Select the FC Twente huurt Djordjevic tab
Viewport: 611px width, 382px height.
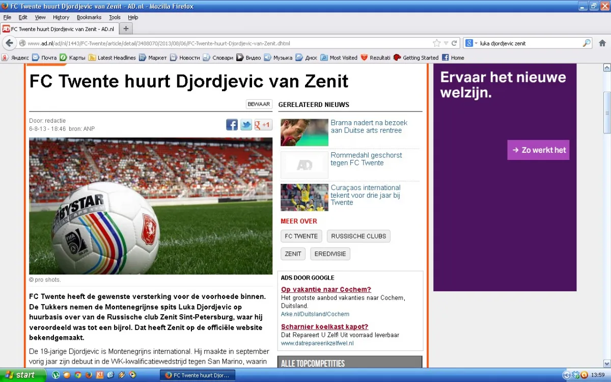coord(60,29)
